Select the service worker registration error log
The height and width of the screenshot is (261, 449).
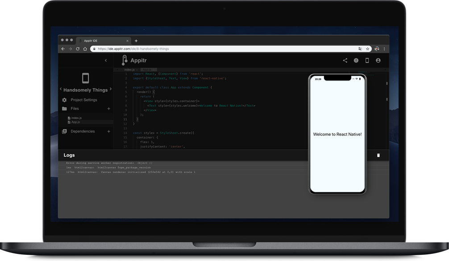pyautogui.click(x=109, y=163)
